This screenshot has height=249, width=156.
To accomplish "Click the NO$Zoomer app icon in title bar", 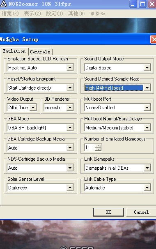I will point(4,4).
